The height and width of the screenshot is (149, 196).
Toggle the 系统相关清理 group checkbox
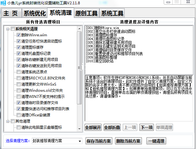13,29
